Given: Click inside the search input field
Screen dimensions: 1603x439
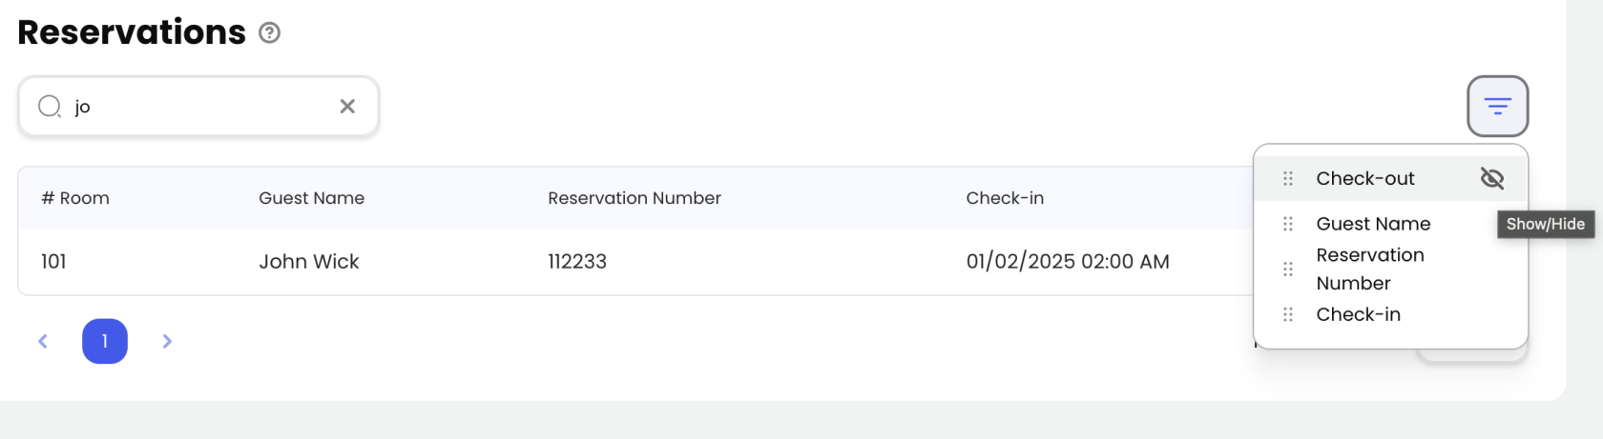Looking at the screenshot, I should (200, 106).
